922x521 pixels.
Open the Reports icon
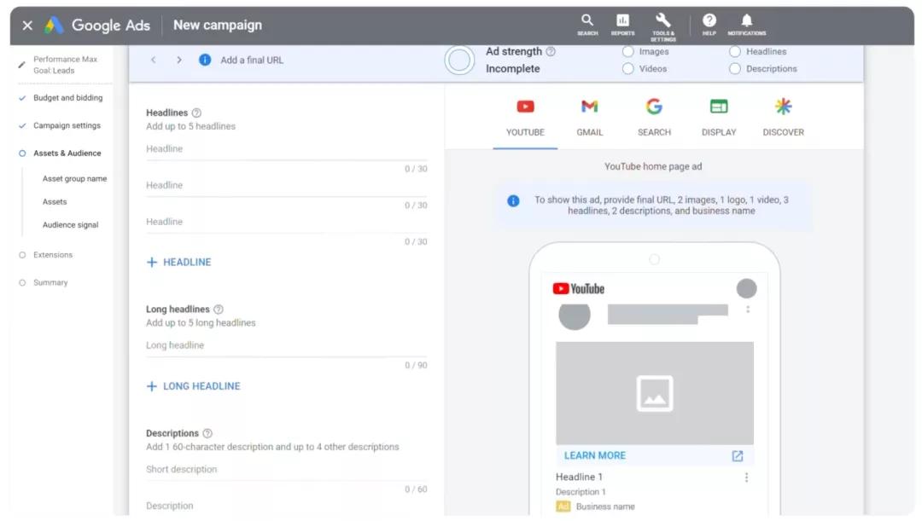click(622, 25)
